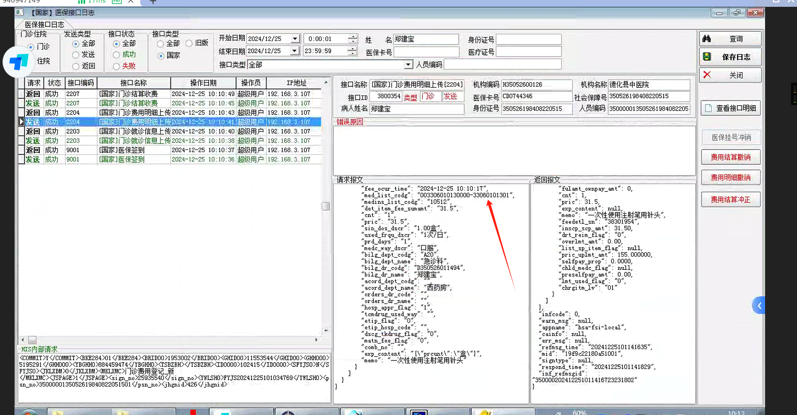Sort by the 接口编码 column header
This screenshot has height=415, width=797.
pos(81,83)
